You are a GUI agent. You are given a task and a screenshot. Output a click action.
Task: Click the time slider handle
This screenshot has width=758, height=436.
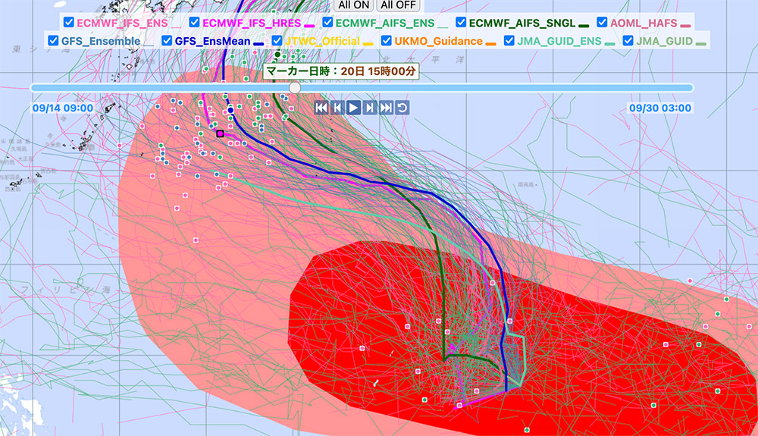point(295,87)
